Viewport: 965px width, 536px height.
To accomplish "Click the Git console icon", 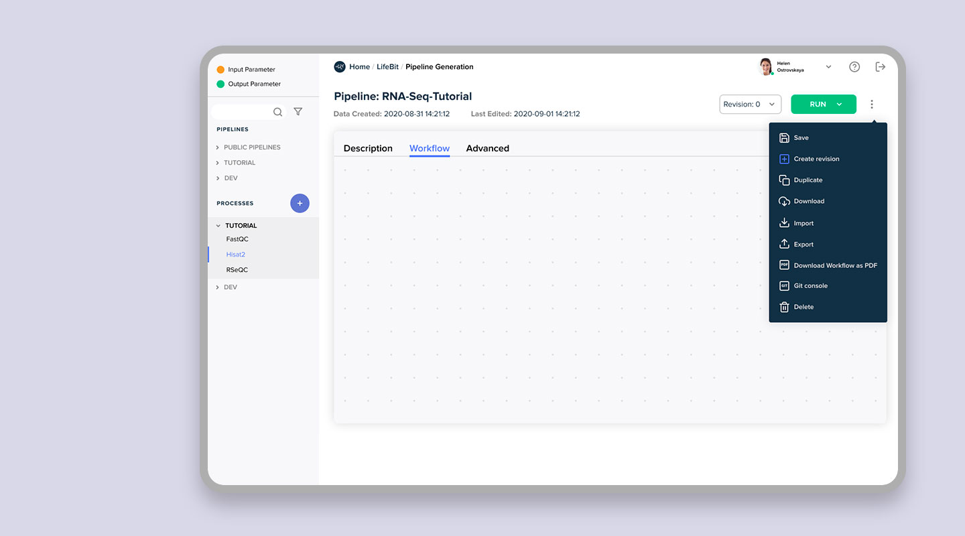I will pyautogui.click(x=784, y=286).
